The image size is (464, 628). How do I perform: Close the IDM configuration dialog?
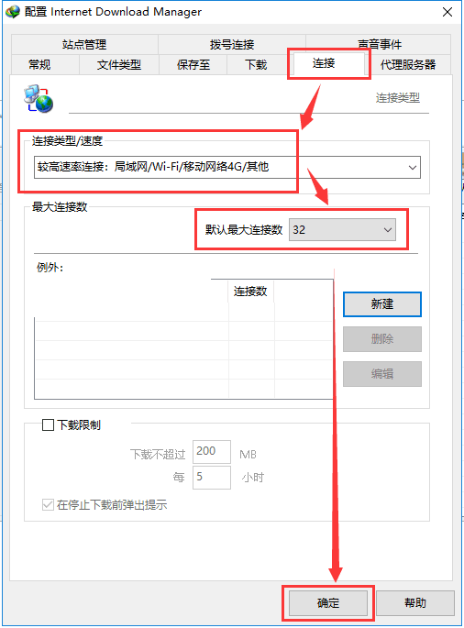[447, 12]
